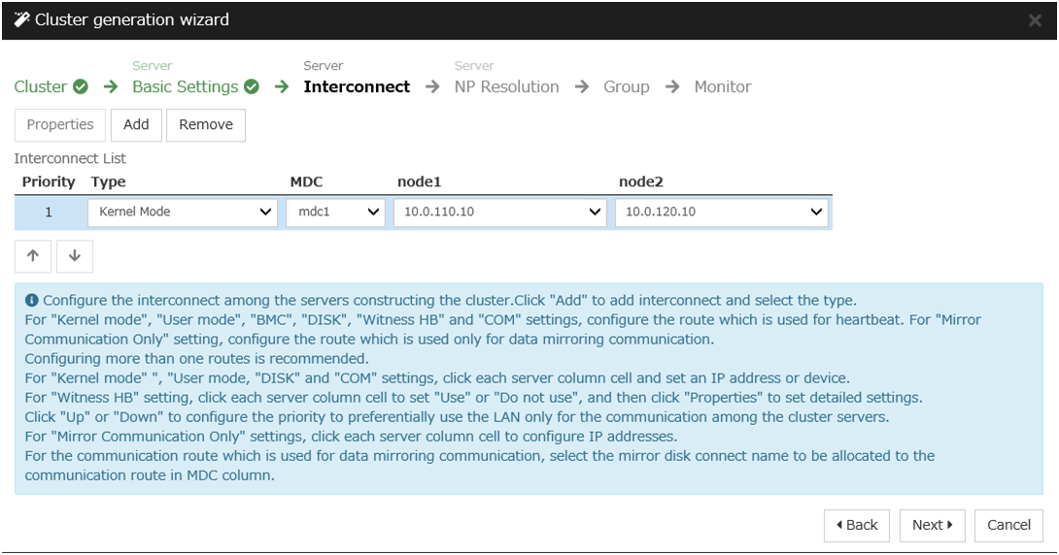Screen dimensions: 1059x555
Task: Go to the Basic Settings step
Action: click(185, 87)
